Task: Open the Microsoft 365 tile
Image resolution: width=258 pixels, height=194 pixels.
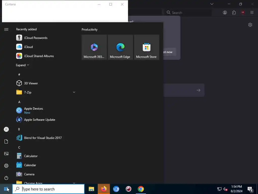Action: 94,47
